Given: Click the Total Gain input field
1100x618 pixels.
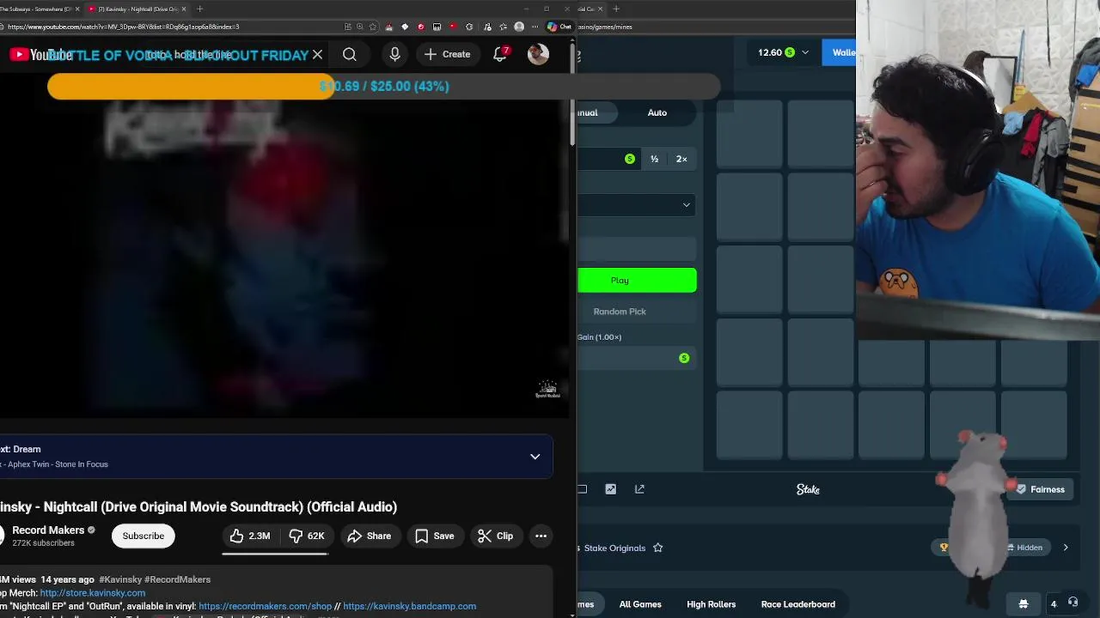Looking at the screenshot, I should (x=637, y=358).
